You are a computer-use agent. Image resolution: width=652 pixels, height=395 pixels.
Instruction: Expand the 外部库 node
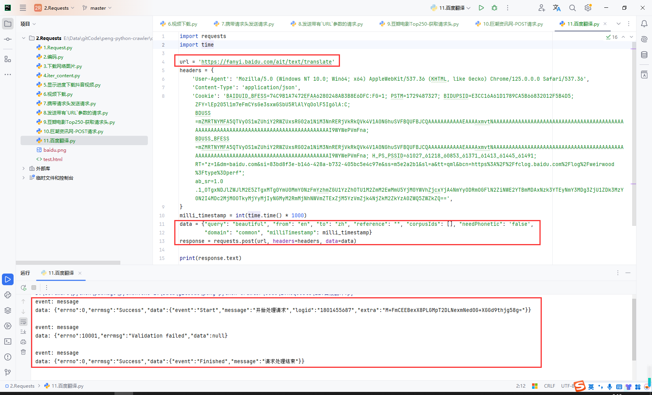pyautogui.click(x=24, y=168)
